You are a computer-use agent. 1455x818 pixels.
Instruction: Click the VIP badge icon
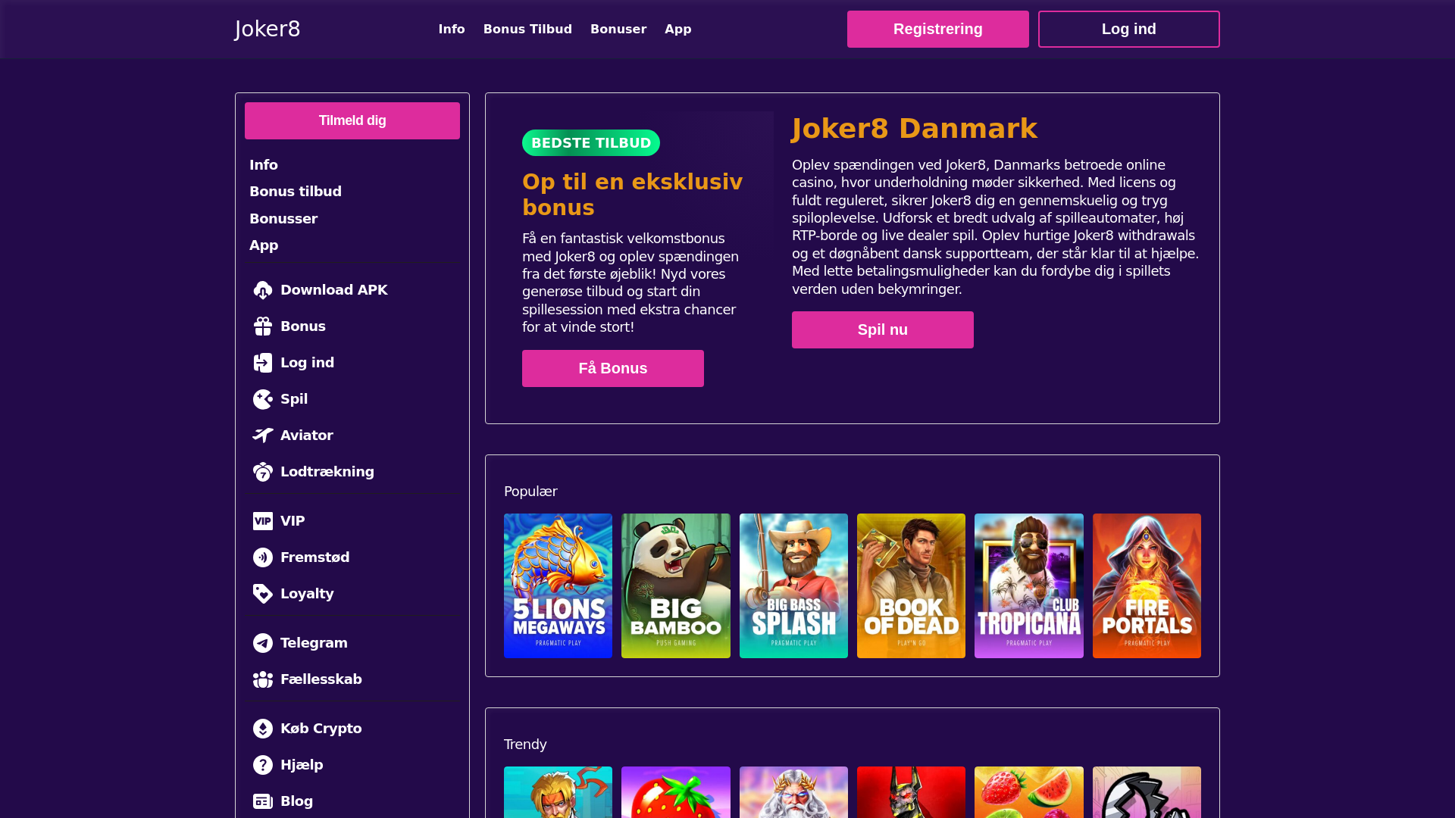263,521
